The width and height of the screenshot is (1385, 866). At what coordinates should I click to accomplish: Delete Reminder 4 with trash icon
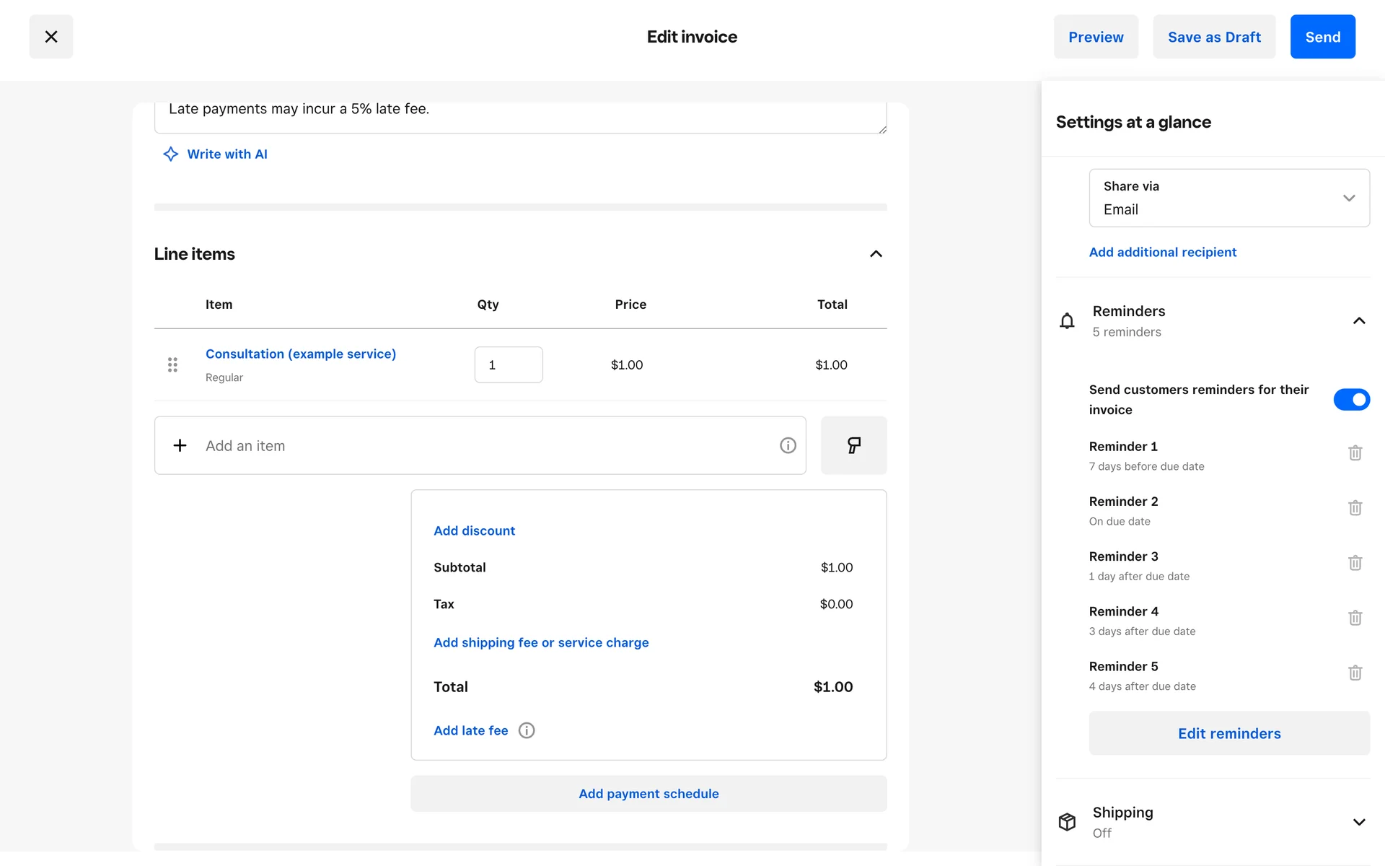[x=1355, y=618]
